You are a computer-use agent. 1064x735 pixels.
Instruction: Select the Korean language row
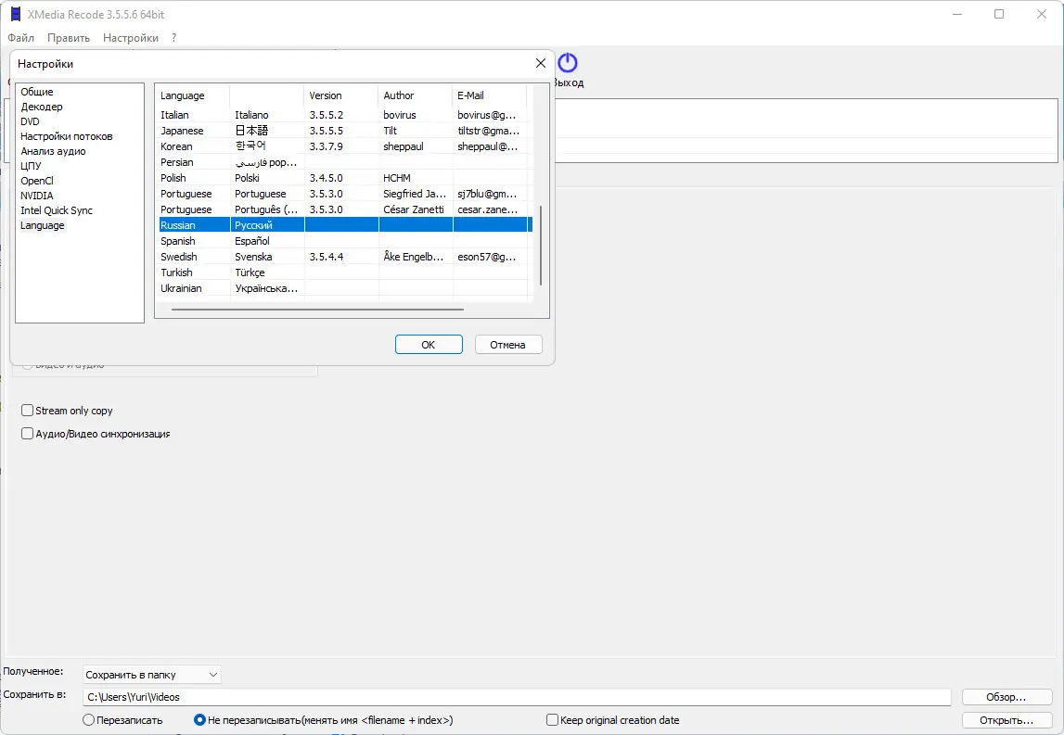pyautogui.click(x=343, y=146)
